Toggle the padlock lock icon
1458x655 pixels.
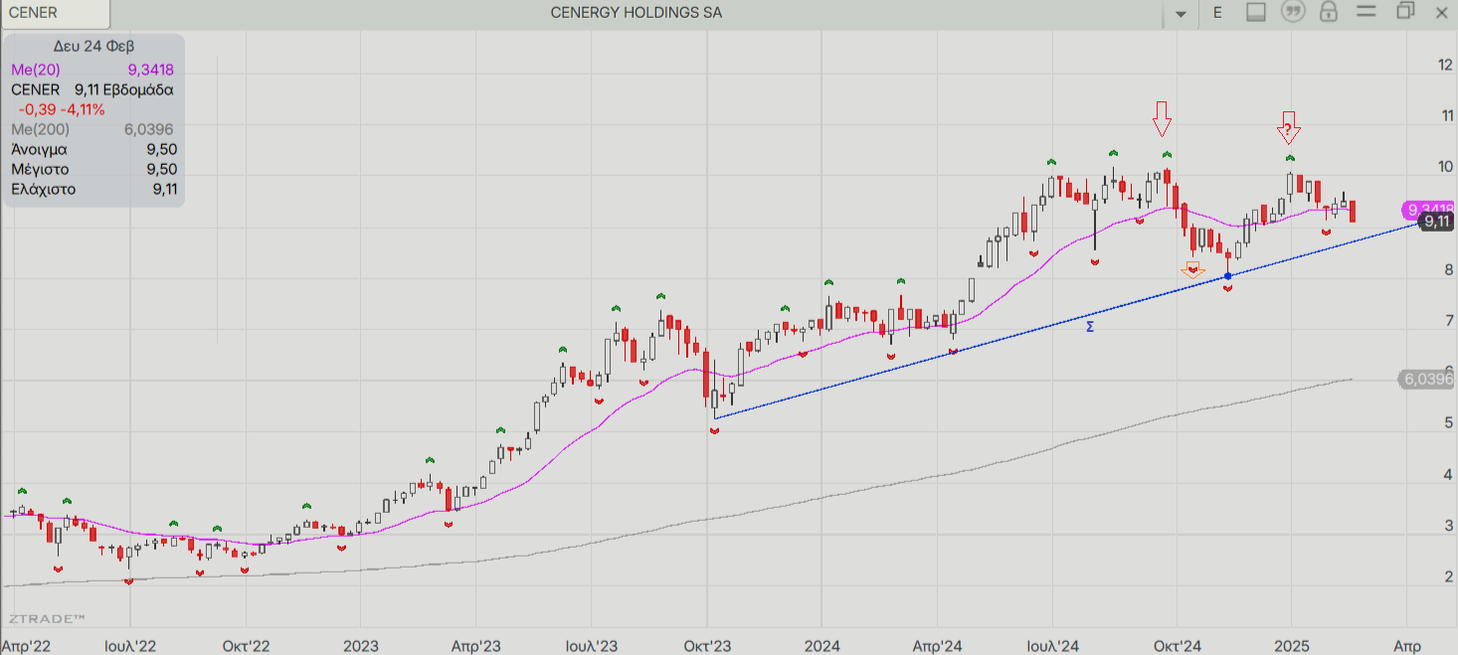1329,12
